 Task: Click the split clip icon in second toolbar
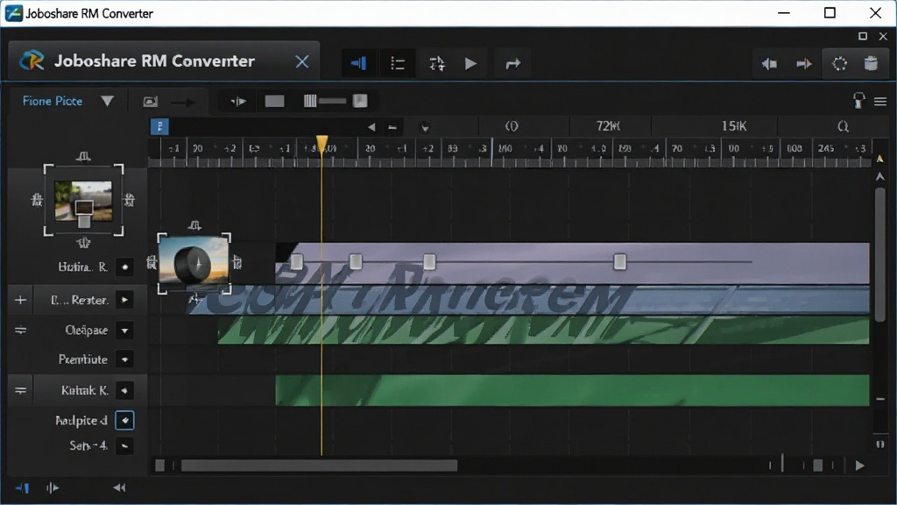238,102
